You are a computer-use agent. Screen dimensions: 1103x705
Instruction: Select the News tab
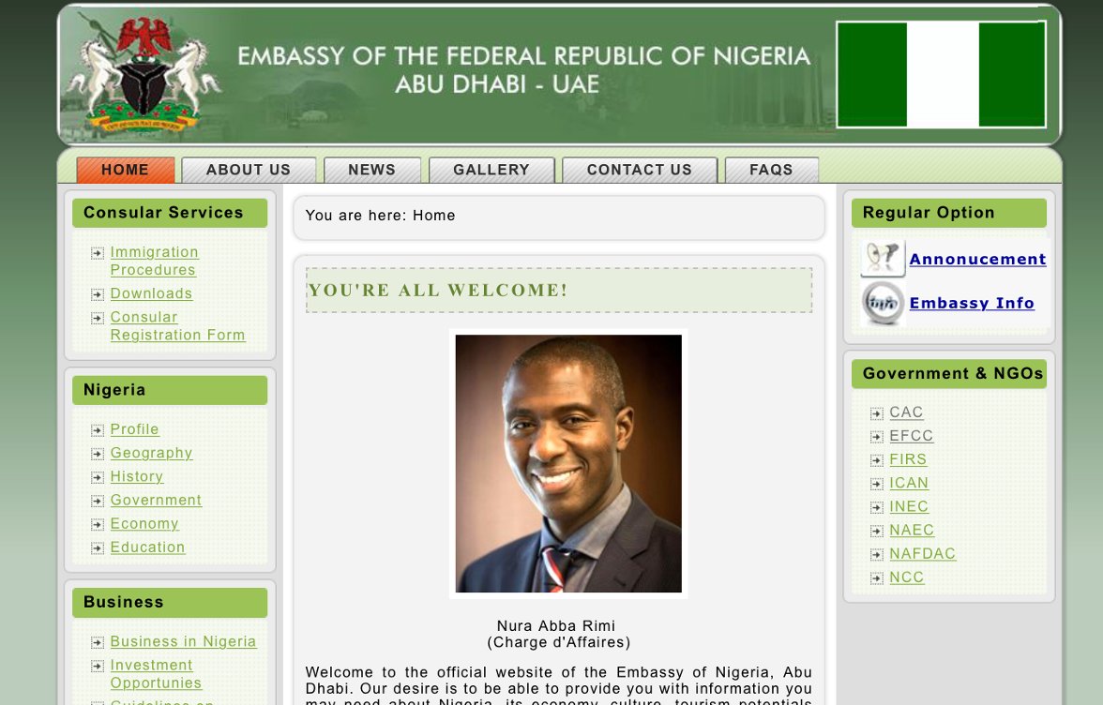[x=372, y=170]
